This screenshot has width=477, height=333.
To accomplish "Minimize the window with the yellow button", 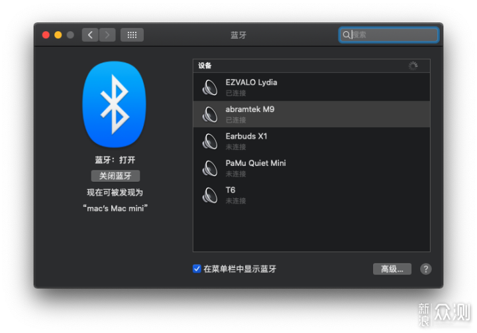I will tap(58, 35).
